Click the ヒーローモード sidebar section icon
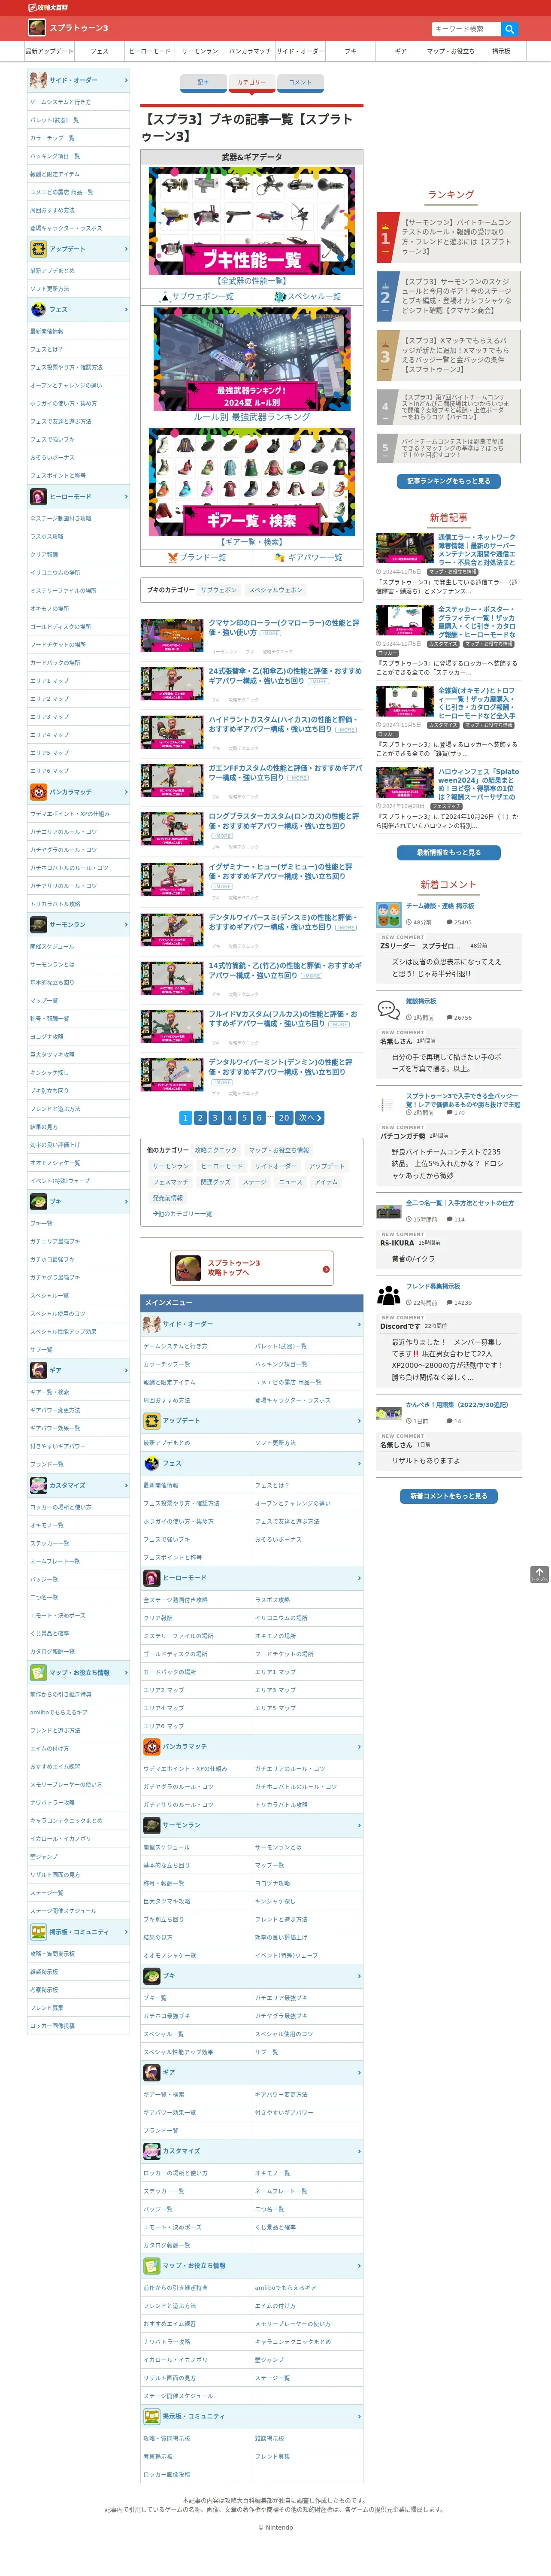This screenshot has width=551, height=2576. point(38,497)
